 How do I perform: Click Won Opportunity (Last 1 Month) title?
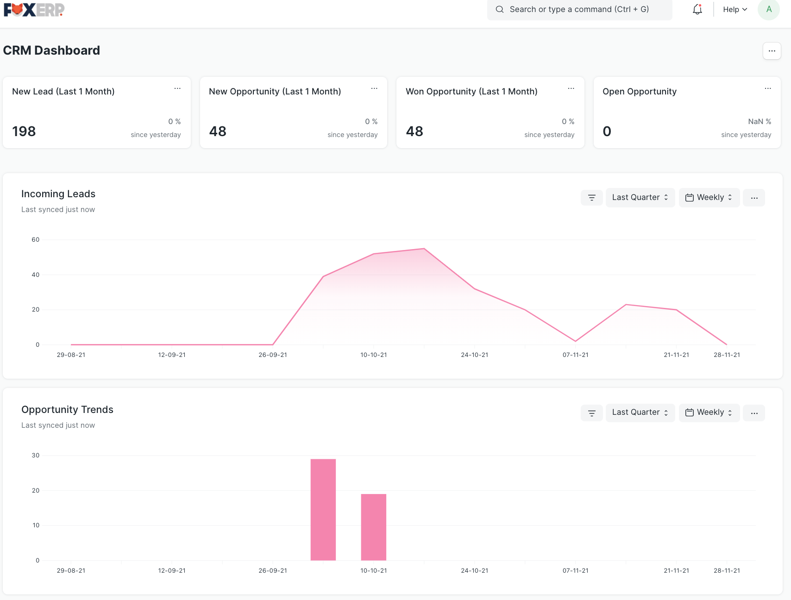(x=471, y=92)
